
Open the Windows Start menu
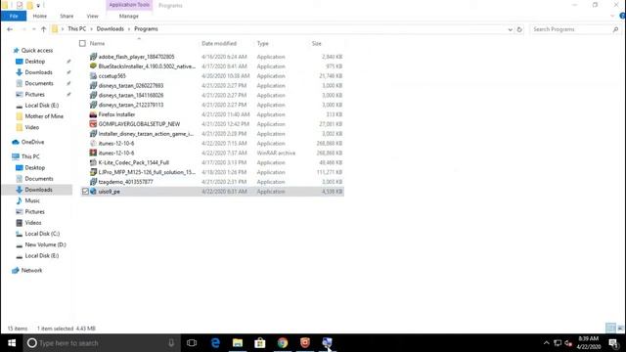[x=12, y=343]
